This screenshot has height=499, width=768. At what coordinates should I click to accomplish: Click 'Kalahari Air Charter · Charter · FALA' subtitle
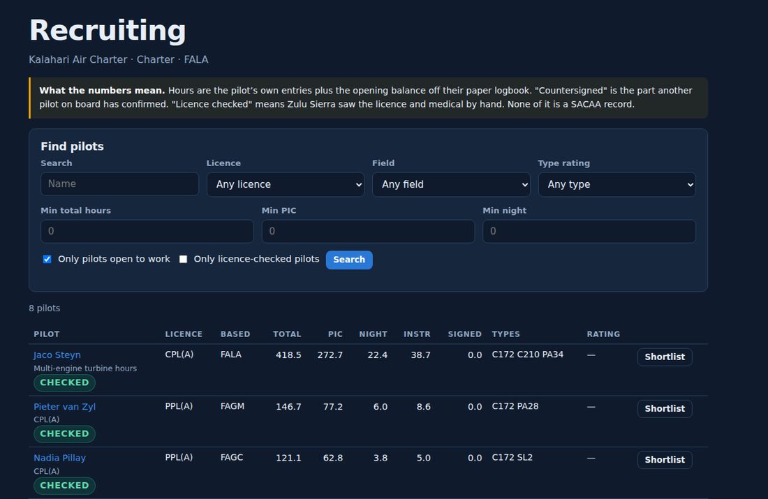[119, 59]
